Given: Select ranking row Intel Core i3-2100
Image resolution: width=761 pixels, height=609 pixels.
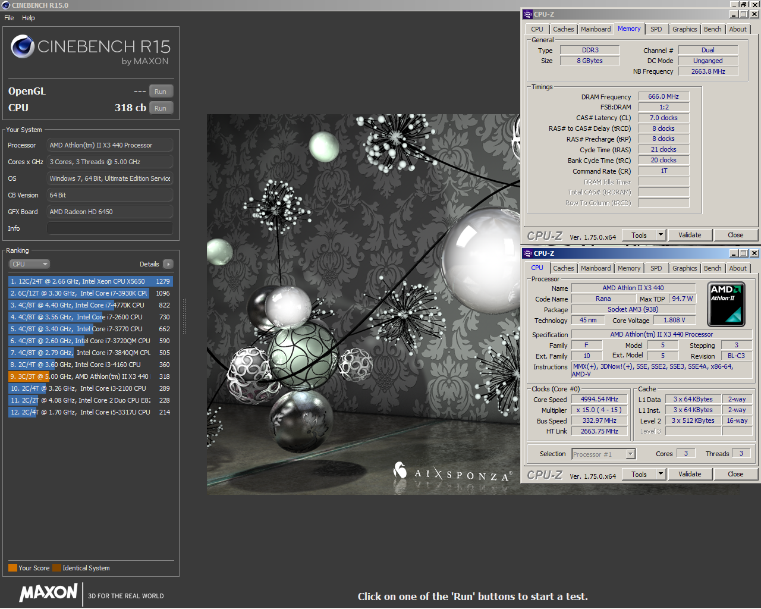Looking at the screenshot, I should tap(90, 388).
